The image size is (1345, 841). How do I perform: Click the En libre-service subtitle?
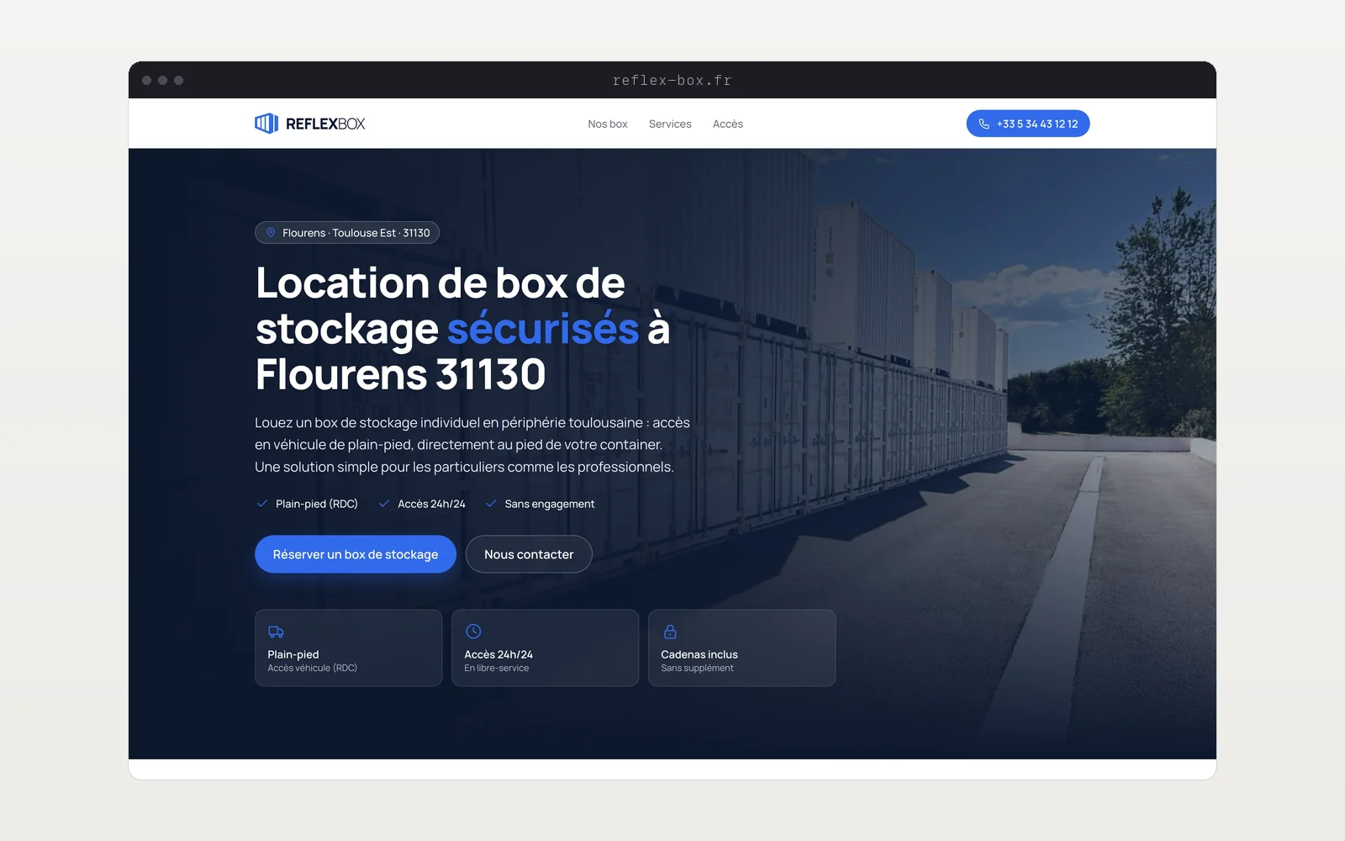coord(497,668)
